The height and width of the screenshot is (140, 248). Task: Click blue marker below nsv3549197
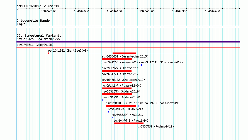[x=138, y=106]
